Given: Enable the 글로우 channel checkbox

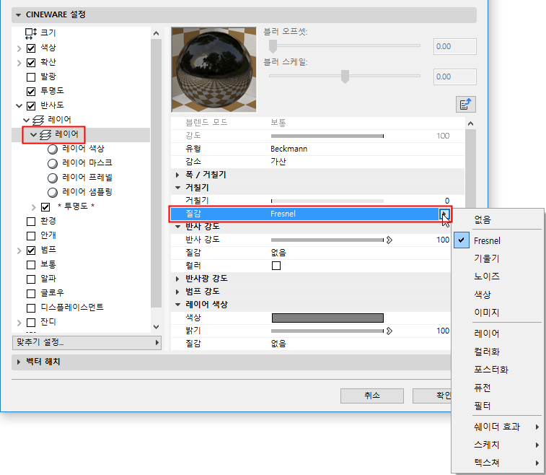Looking at the screenshot, I should pyautogui.click(x=31, y=293).
